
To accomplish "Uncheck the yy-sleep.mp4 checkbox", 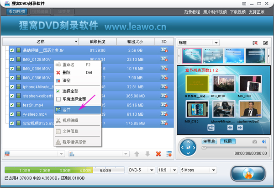I will [x=12, y=114].
